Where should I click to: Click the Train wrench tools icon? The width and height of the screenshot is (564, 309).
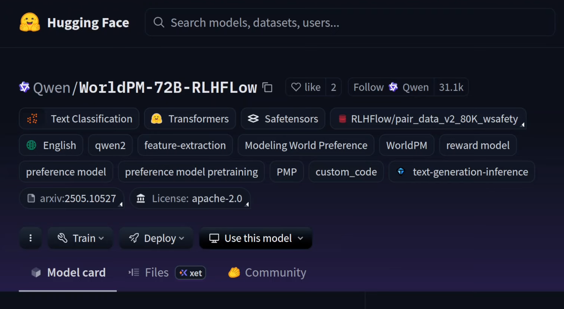(x=62, y=238)
